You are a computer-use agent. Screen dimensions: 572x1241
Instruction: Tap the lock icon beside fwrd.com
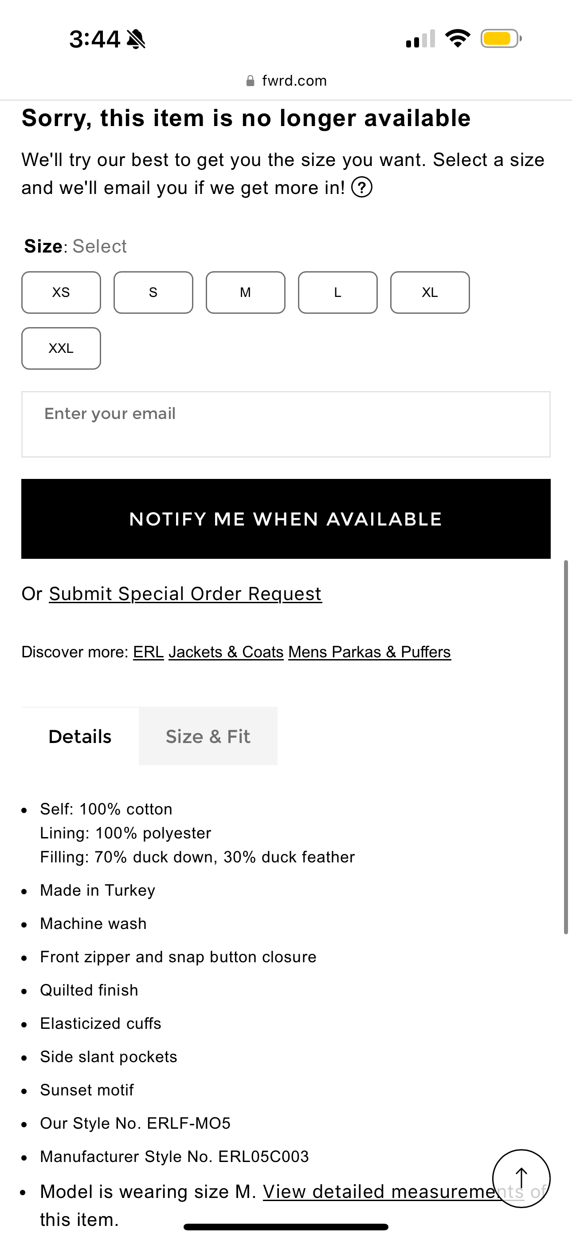(x=250, y=81)
